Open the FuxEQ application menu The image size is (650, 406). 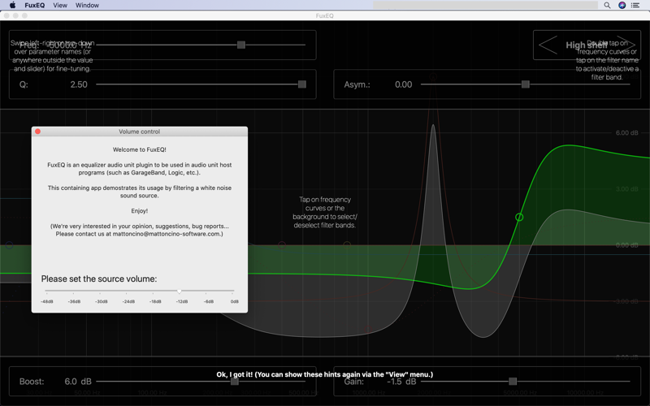pos(35,6)
